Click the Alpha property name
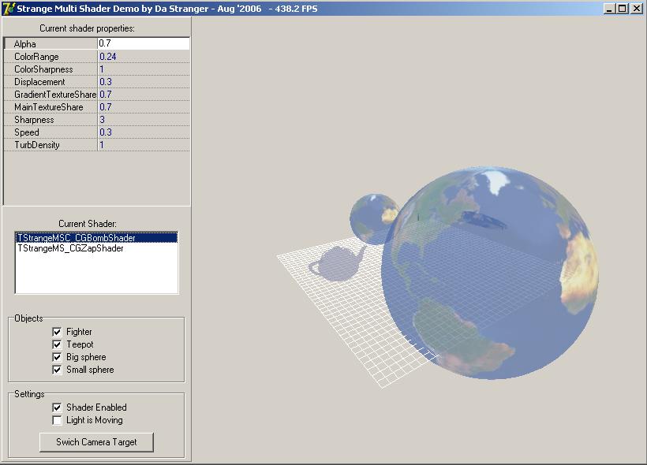This screenshot has width=647, height=465. pyautogui.click(x=24, y=43)
